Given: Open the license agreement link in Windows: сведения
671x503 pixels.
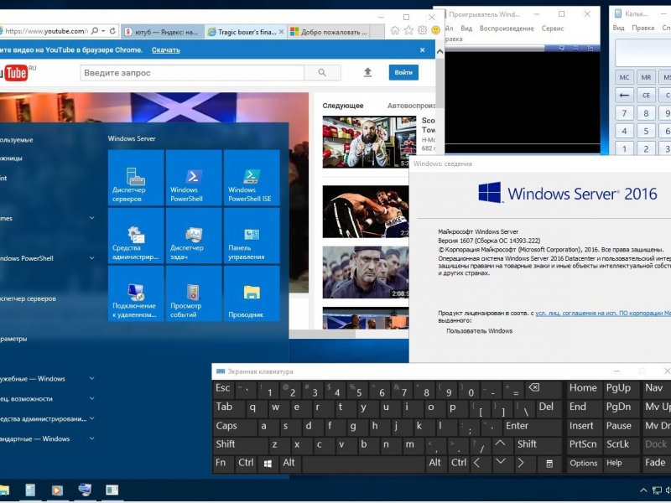Looking at the screenshot, I should [603, 313].
